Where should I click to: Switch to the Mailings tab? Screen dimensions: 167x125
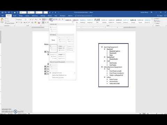[43, 16]
